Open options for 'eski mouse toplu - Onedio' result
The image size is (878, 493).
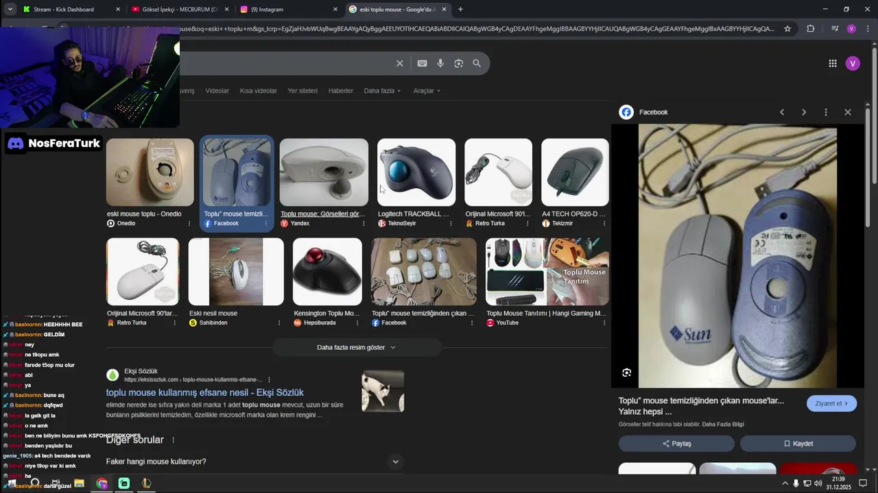[190, 224]
